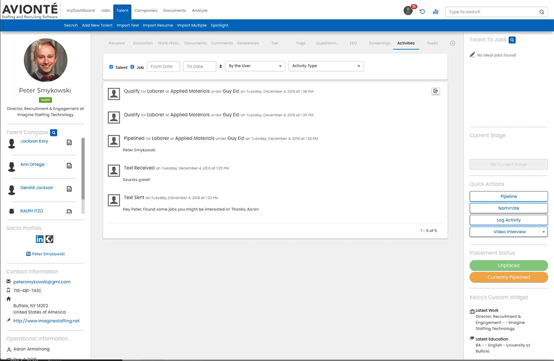Switch to the Comments tab
The image size is (554, 361).
222,43
